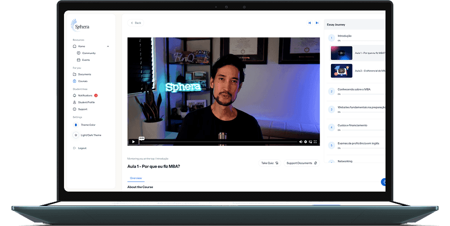
Task: Pick a Theme Color swatch
Action: pos(76,125)
